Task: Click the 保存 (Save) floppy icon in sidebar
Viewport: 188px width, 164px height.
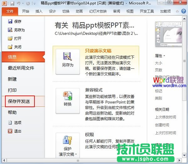Action: point(10,21)
